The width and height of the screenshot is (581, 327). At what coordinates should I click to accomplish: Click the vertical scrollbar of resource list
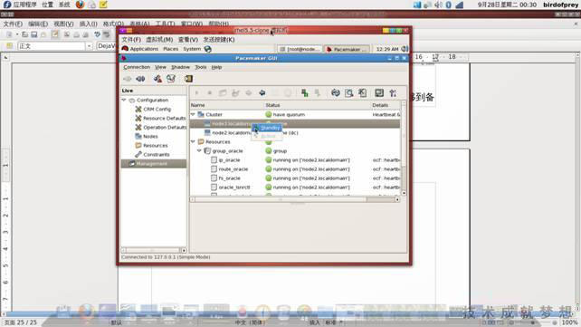404,149
